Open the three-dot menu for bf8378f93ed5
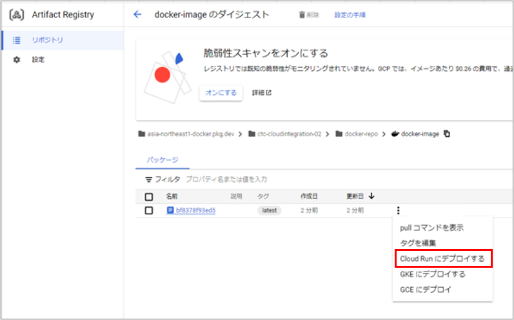Screen dimensions: 514x320 [x=399, y=210]
